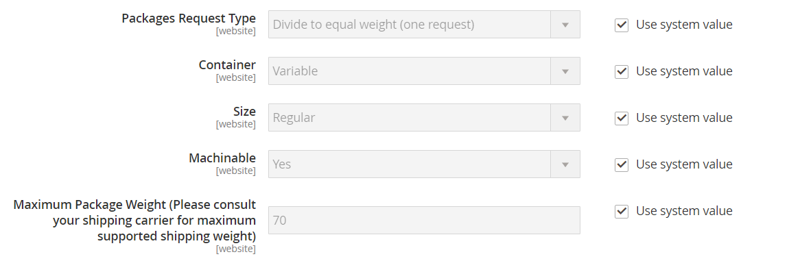Click the 'Maximum Package Weight' field label text
Viewport: 789px width, 261px height.
[x=135, y=221]
